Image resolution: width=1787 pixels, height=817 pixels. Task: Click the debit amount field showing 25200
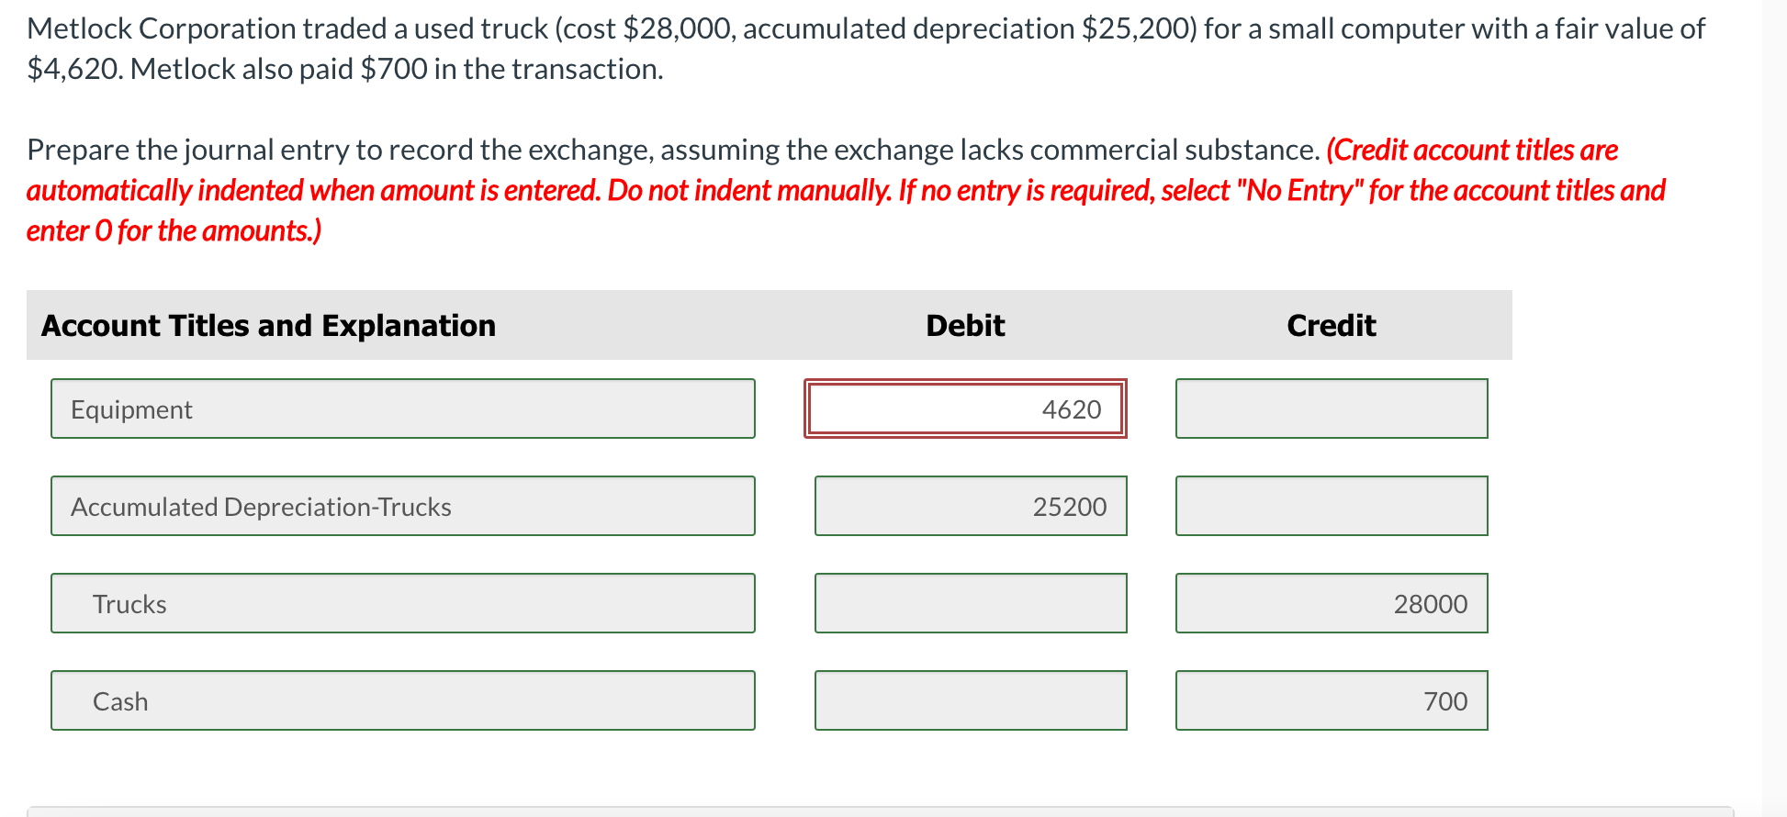click(970, 506)
